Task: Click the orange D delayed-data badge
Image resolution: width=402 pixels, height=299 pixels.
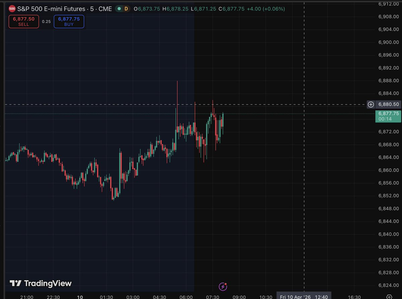Action: click(x=126, y=9)
